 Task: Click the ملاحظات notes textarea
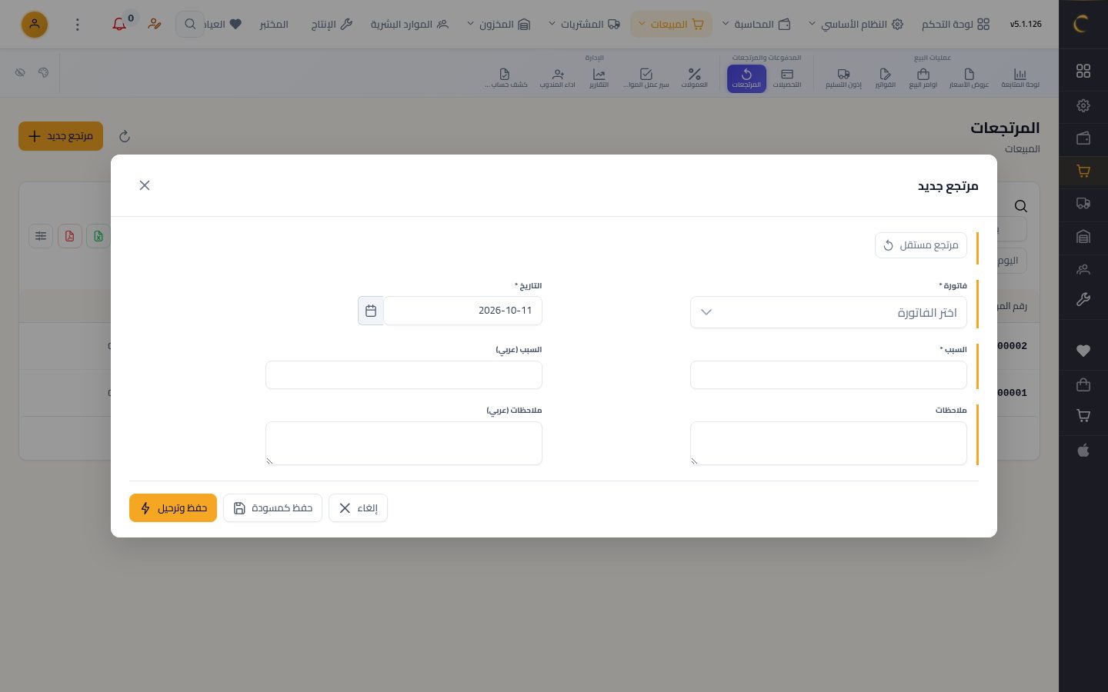point(829,443)
